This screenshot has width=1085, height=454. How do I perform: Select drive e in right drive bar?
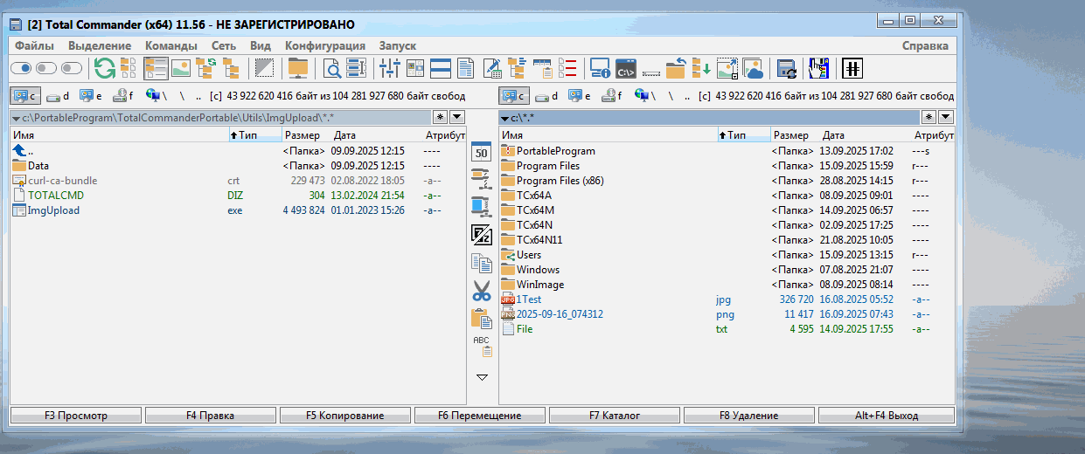pyautogui.click(x=581, y=96)
